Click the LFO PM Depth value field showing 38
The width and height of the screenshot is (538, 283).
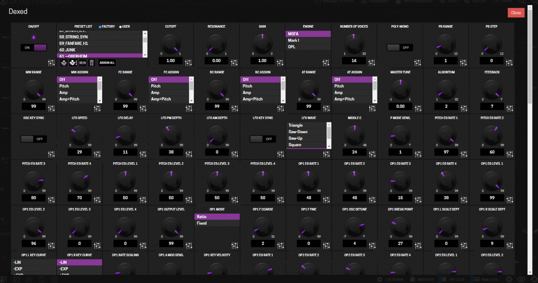click(x=171, y=152)
